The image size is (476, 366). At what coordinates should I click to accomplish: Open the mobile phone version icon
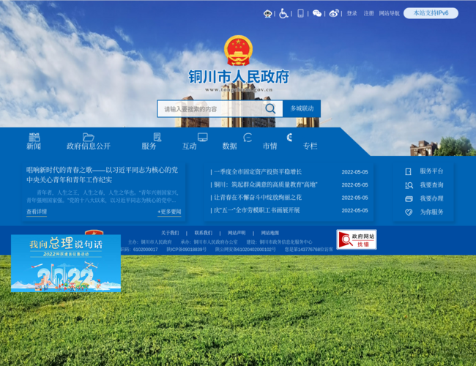tap(300, 13)
